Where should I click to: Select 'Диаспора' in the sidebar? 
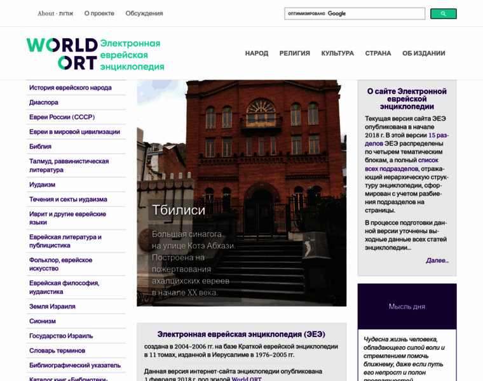click(x=44, y=102)
